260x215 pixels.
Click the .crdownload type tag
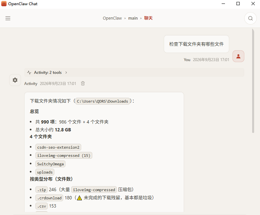coord(49,198)
